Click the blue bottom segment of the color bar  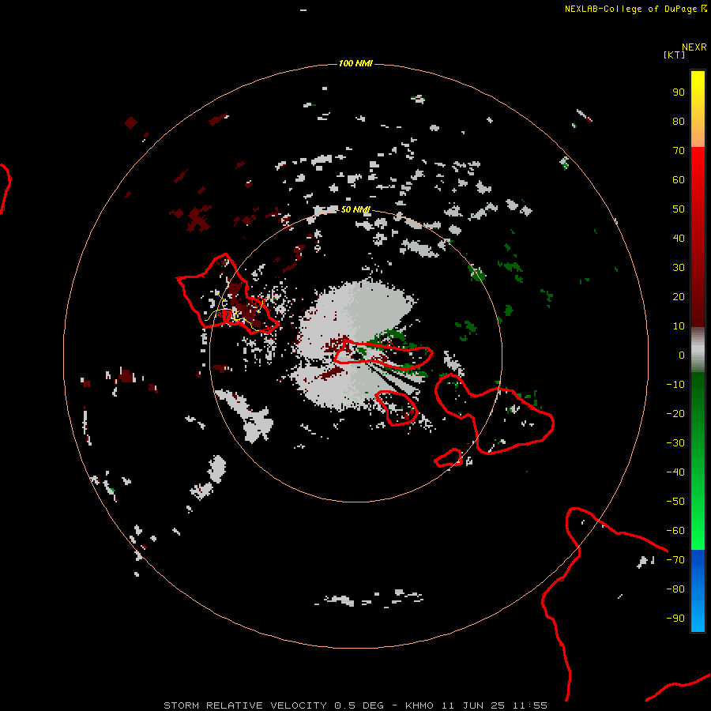pyautogui.click(x=698, y=591)
